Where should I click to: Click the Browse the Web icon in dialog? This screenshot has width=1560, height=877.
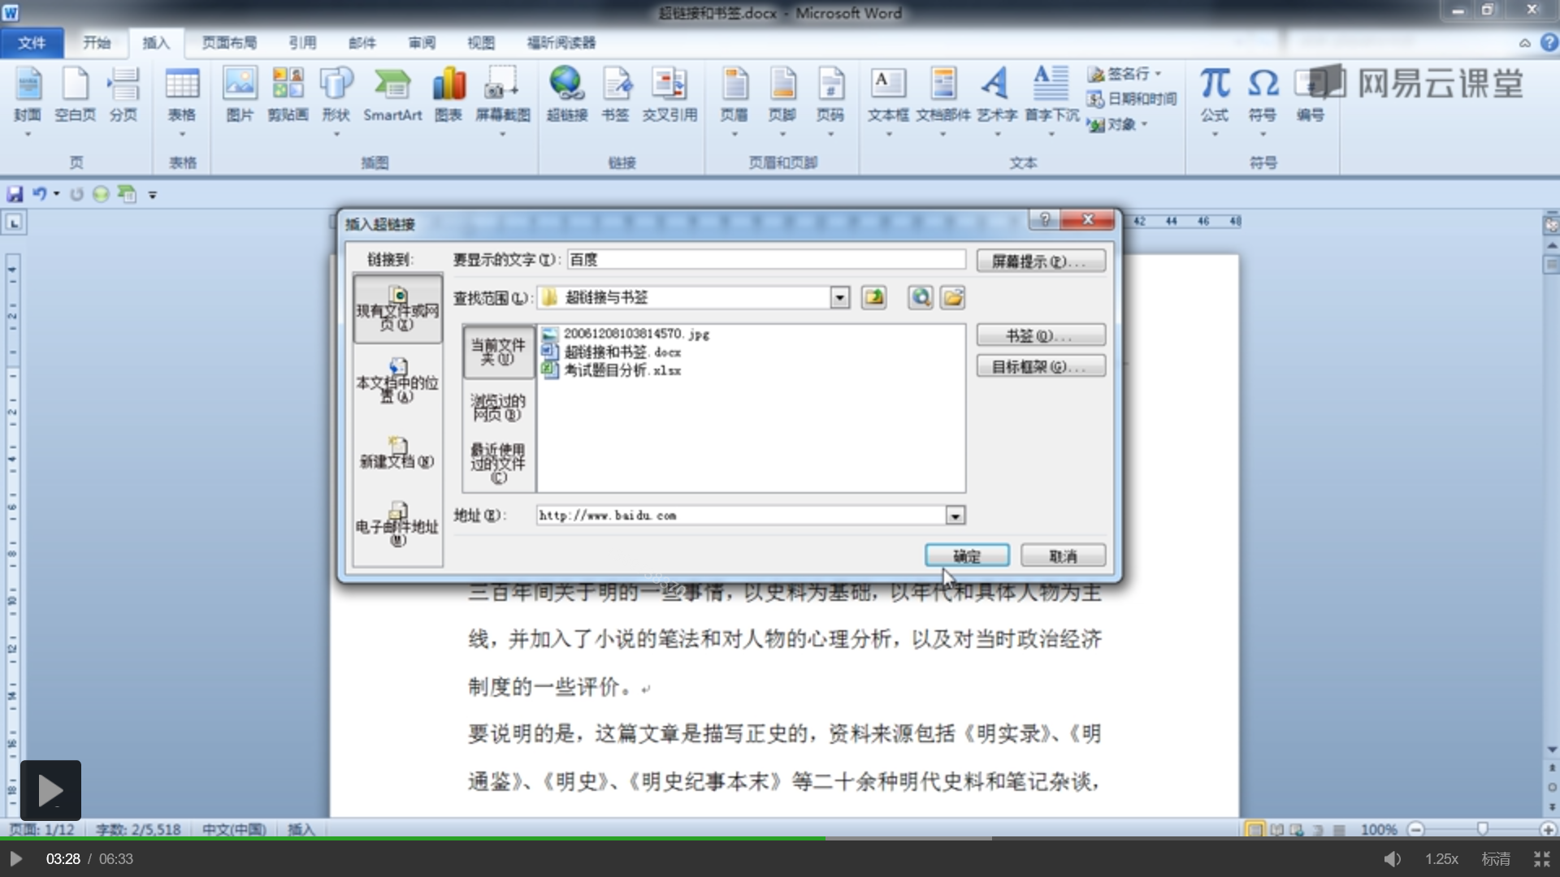920,298
